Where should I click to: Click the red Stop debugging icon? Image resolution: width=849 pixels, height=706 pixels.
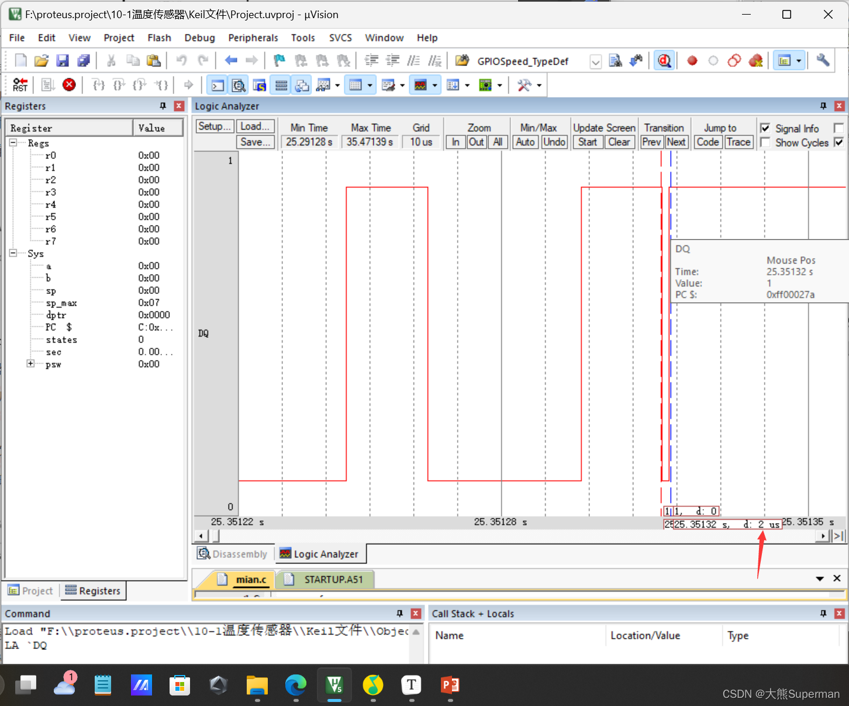69,84
